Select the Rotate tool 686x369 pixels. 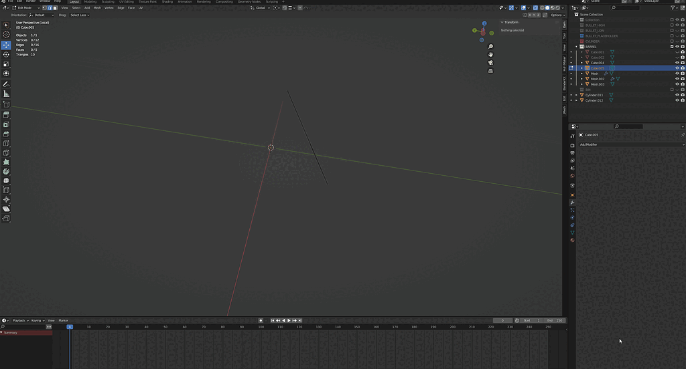click(x=6, y=55)
